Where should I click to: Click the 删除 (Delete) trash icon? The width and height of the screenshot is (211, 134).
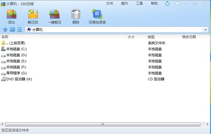[x=76, y=14]
